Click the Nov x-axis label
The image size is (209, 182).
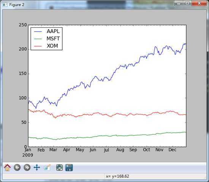pyautogui.click(x=160, y=150)
